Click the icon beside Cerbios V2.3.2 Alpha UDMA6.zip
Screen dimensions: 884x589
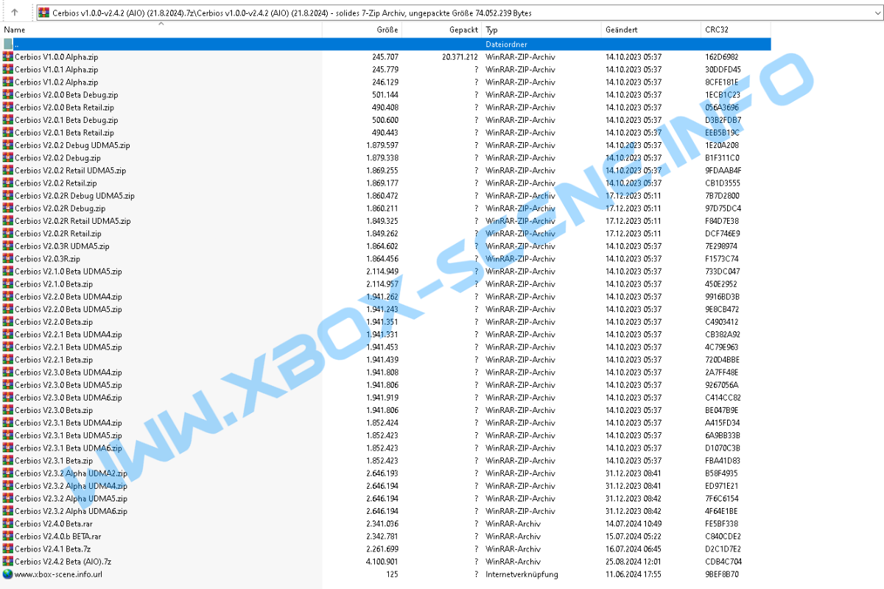tap(8, 511)
